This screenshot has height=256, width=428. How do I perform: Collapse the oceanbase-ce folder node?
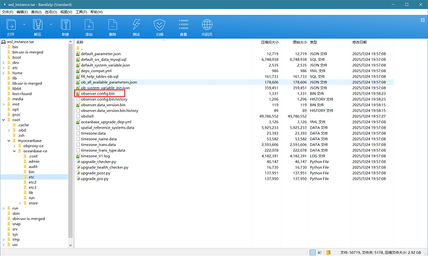click(x=14, y=151)
